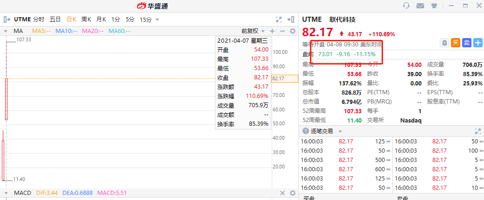The width and height of the screenshot is (484, 200).
Task: Click the 联代科技 company name
Action: point(343,19)
